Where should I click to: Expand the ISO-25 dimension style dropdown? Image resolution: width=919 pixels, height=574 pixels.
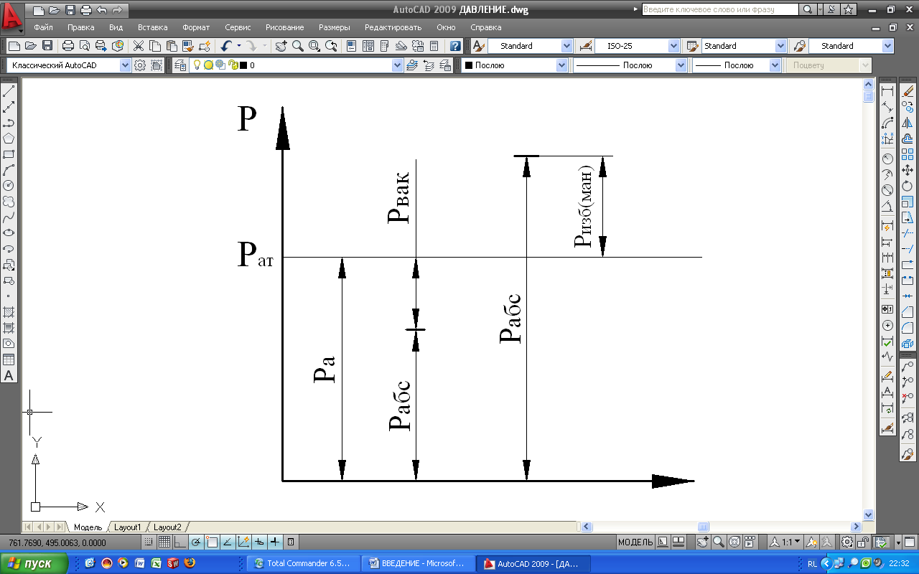(673, 46)
